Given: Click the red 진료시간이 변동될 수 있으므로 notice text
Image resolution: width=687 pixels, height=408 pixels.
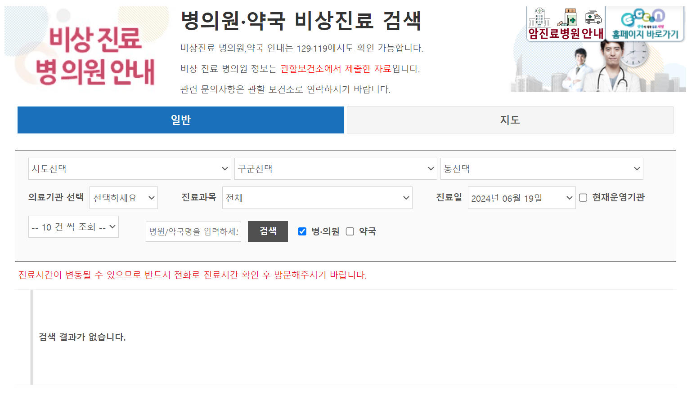Looking at the screenshot, I should tap(193, 275).
